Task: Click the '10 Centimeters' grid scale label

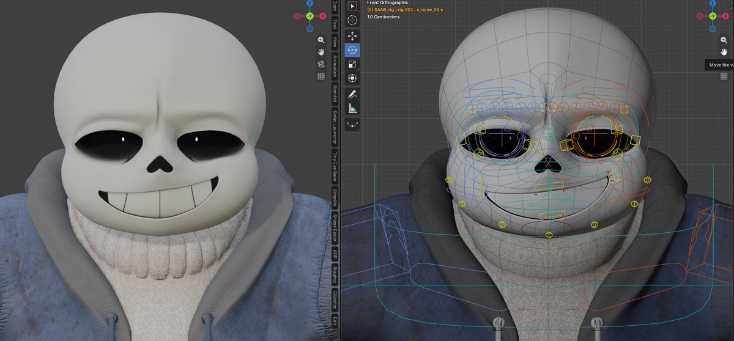Action: 384,16
